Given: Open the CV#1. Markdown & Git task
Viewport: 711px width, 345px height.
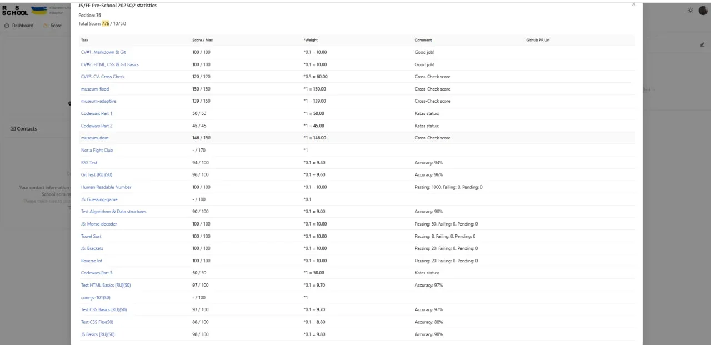Looking at the screenshot, I should [103, 52].
